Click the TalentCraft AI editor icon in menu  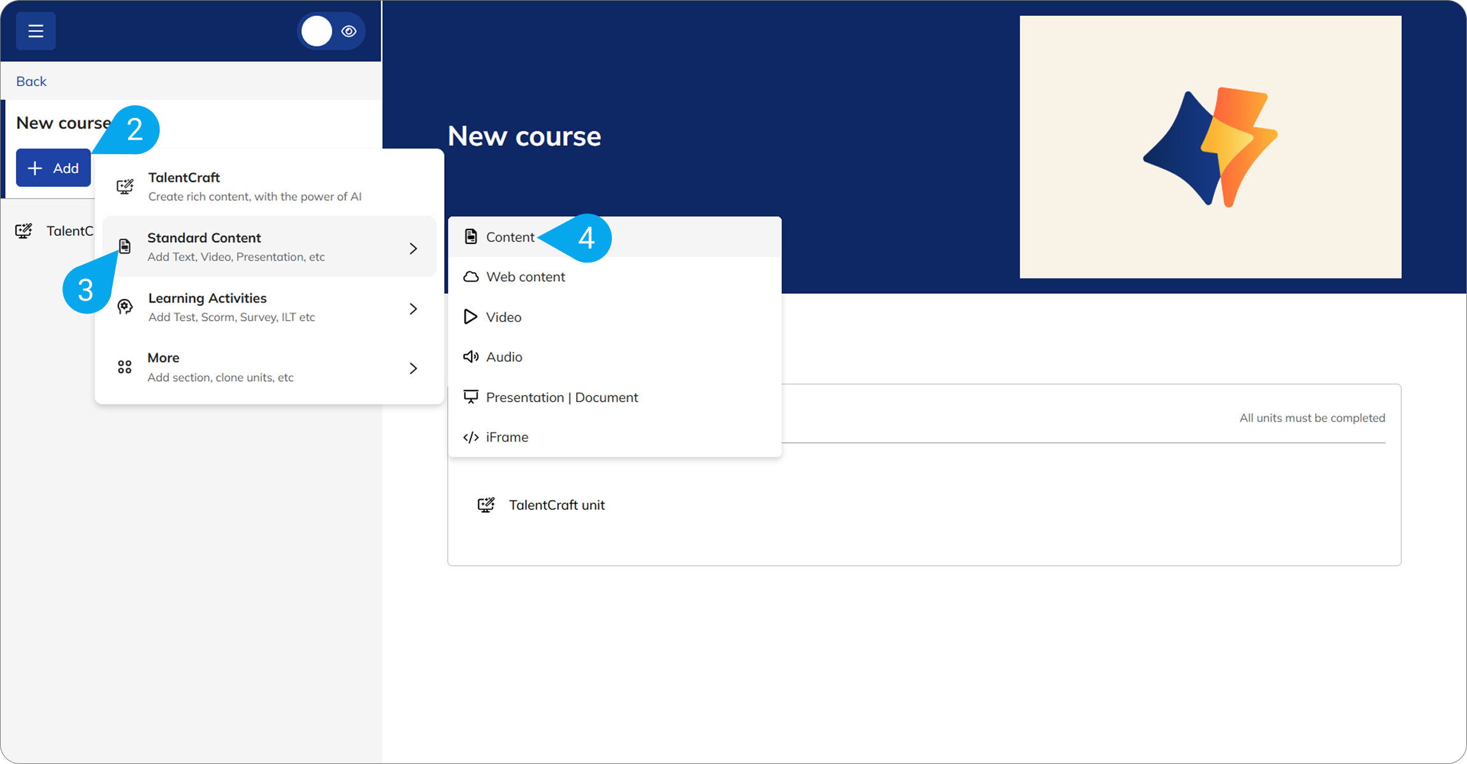tap(125, 186)
